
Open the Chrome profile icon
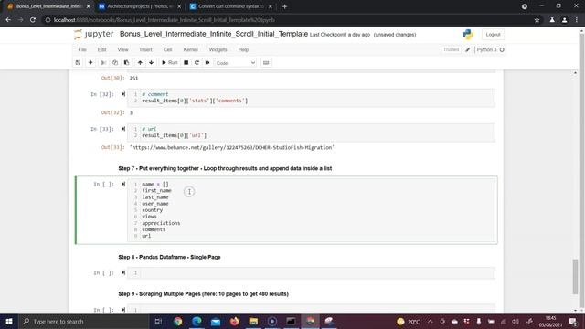(565, 20)
